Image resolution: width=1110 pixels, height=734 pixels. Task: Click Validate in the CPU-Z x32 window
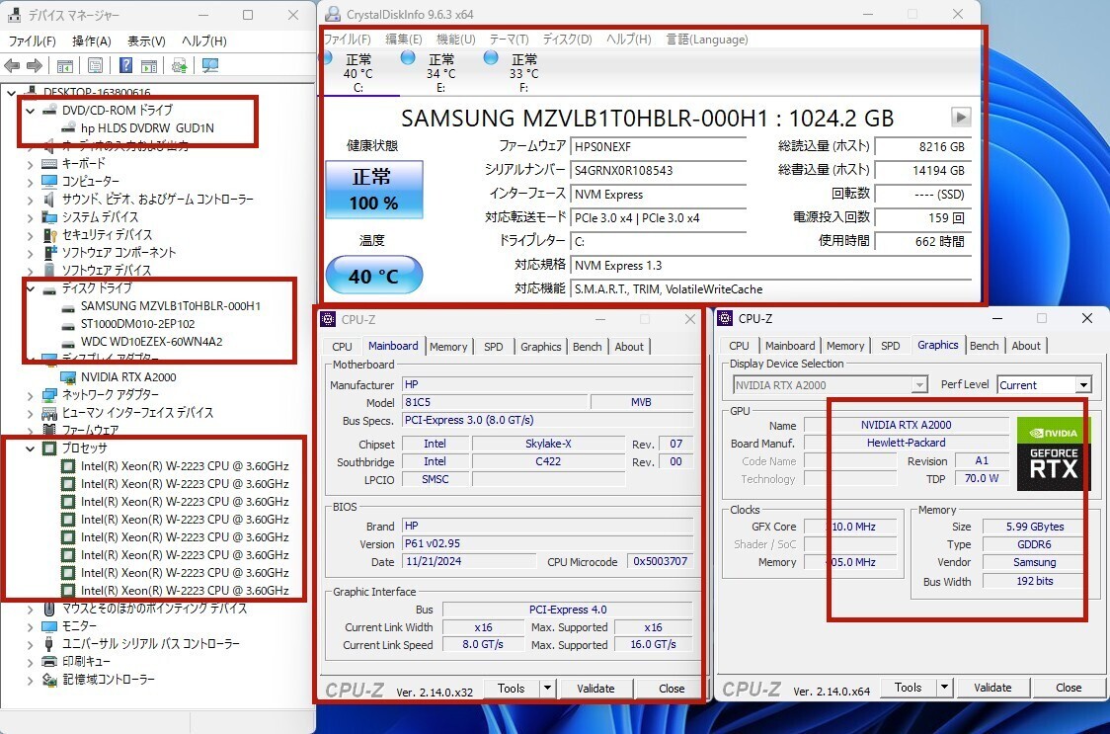[595, 688]
